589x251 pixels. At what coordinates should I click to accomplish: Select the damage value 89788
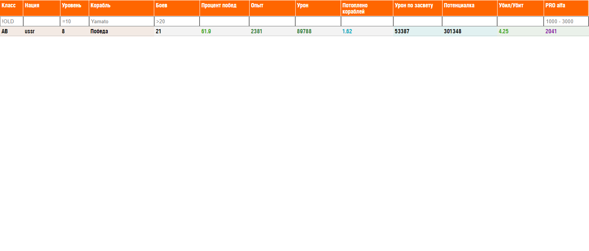pos(304,31)
